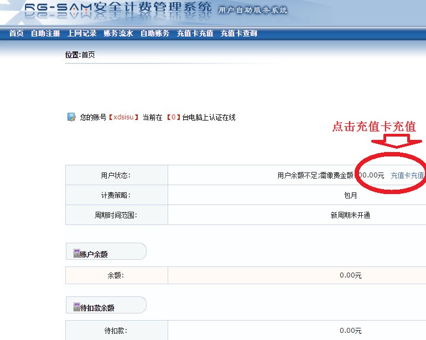Click the calculator icon next to 待扣款余额
Image resolution: width=426 pixels, height=340 pixels.
76,307
